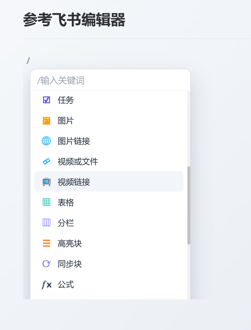Click the sync block refresh icon
251x330 pixels.
tap(46, 263)
